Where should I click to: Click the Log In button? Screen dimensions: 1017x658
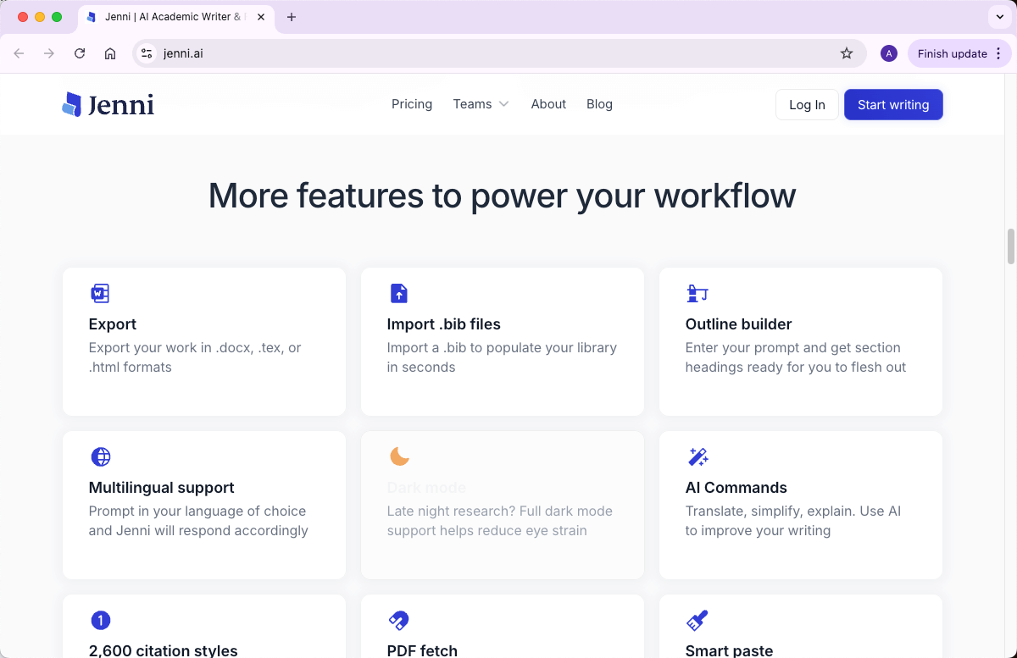point(807,105)
